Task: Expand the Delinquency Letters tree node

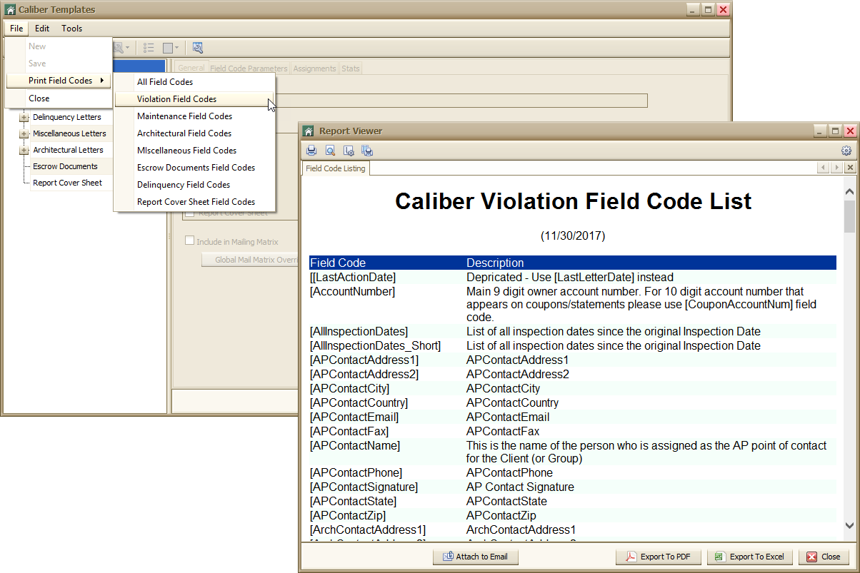Action: pyautogui.click(x=24, y=118)
